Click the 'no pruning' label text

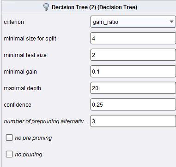point(29,155)
